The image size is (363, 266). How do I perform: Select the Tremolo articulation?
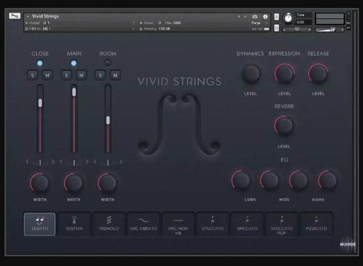[109, 224]
